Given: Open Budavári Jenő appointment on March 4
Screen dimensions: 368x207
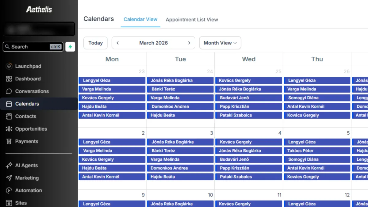Looking at the screenshot, I should pyautogui.click(x=249, y=159).
